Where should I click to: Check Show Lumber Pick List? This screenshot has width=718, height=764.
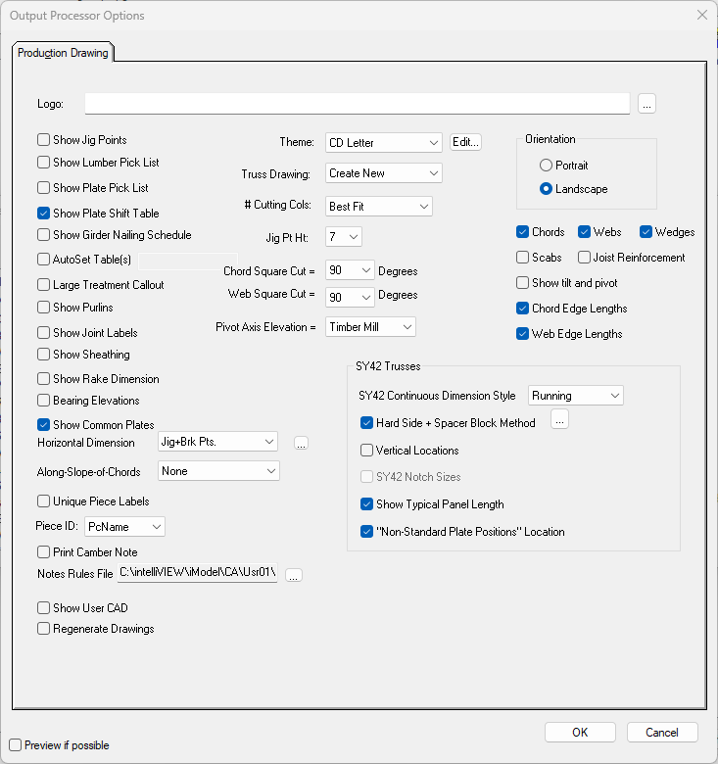click(43, 163)
